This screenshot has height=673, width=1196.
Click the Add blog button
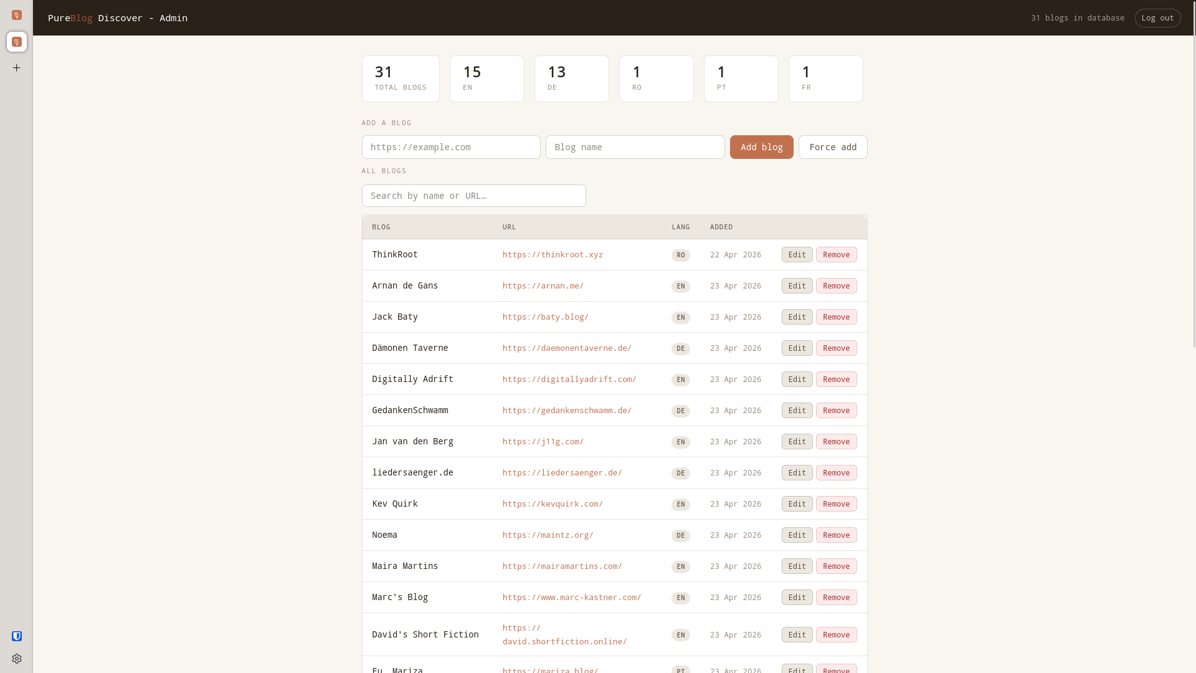(x=761, y=147)
